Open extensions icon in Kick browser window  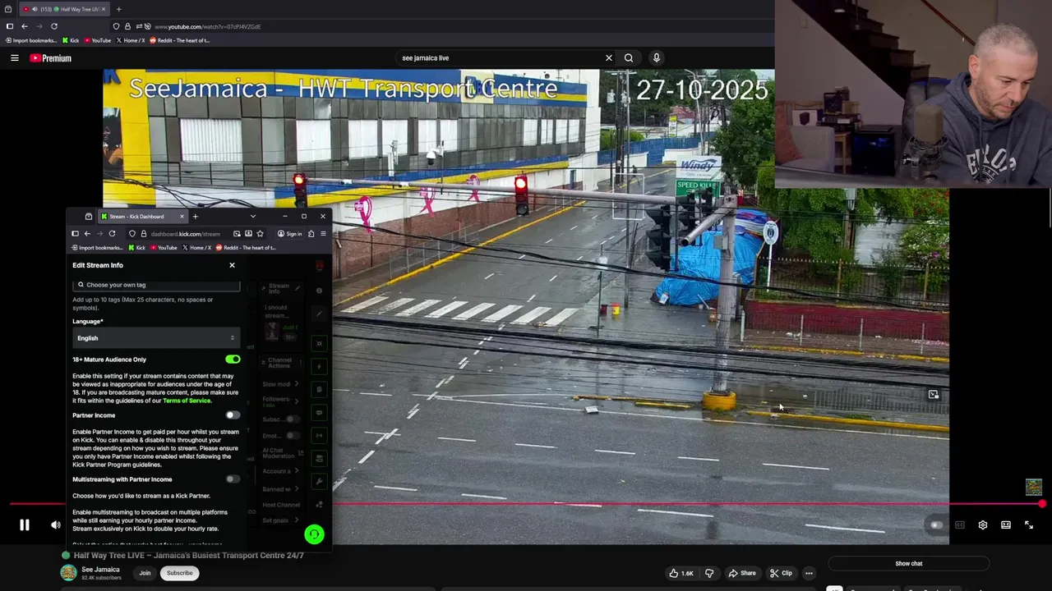pos(311,234)
